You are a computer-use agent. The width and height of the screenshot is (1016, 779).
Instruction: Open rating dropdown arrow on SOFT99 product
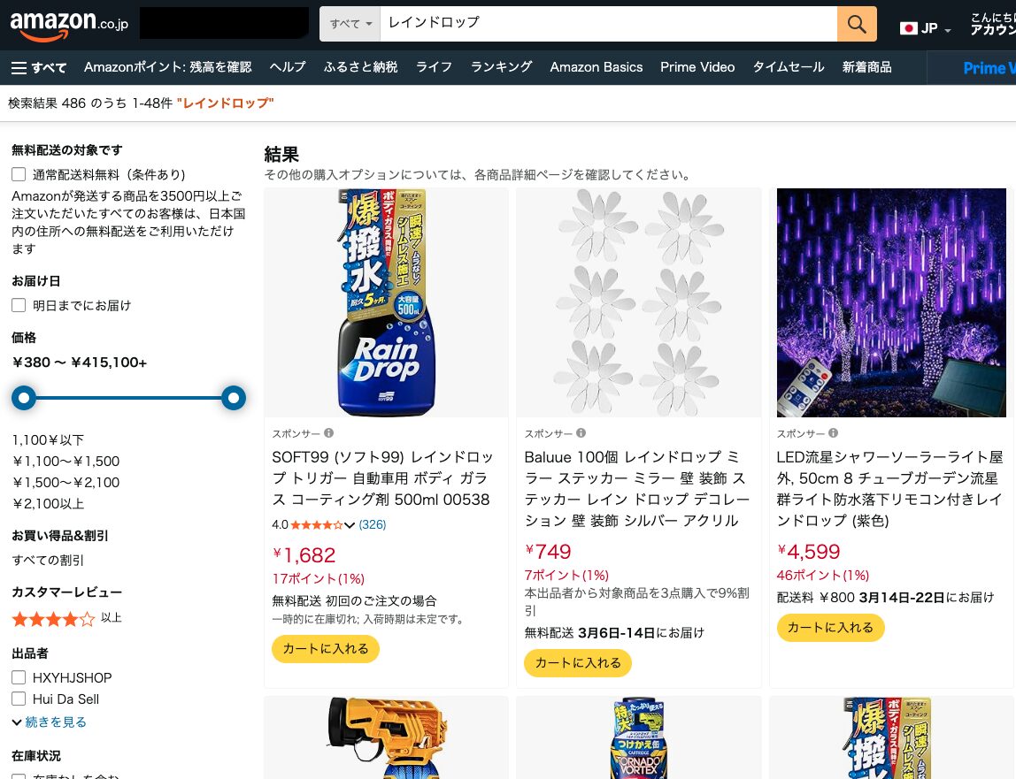[x=350, y=525]
